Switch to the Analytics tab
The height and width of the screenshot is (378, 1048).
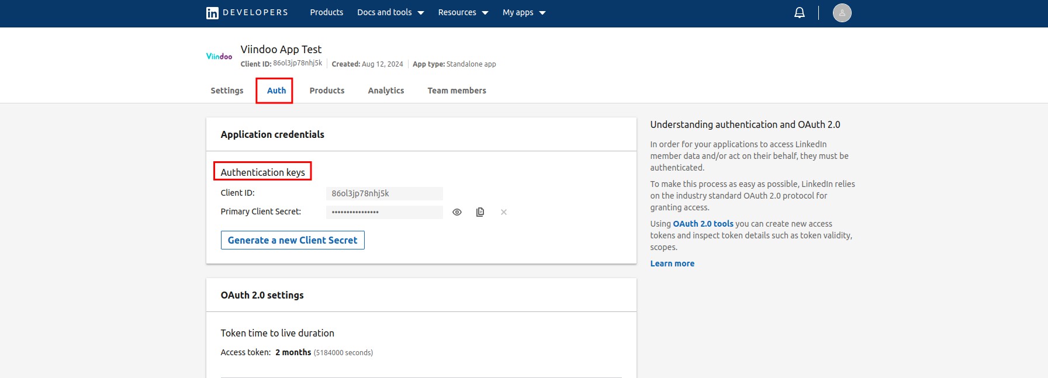[386, 91]
